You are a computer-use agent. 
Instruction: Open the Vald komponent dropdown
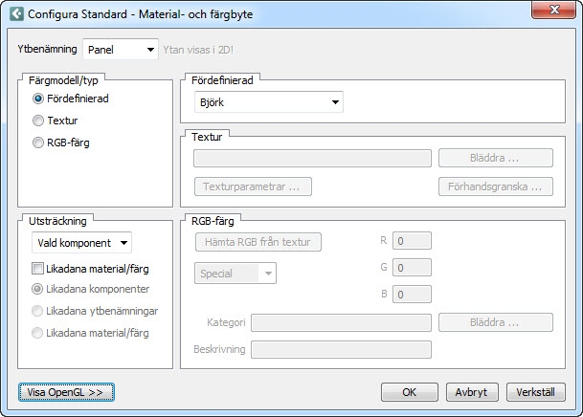pos(82,243)
